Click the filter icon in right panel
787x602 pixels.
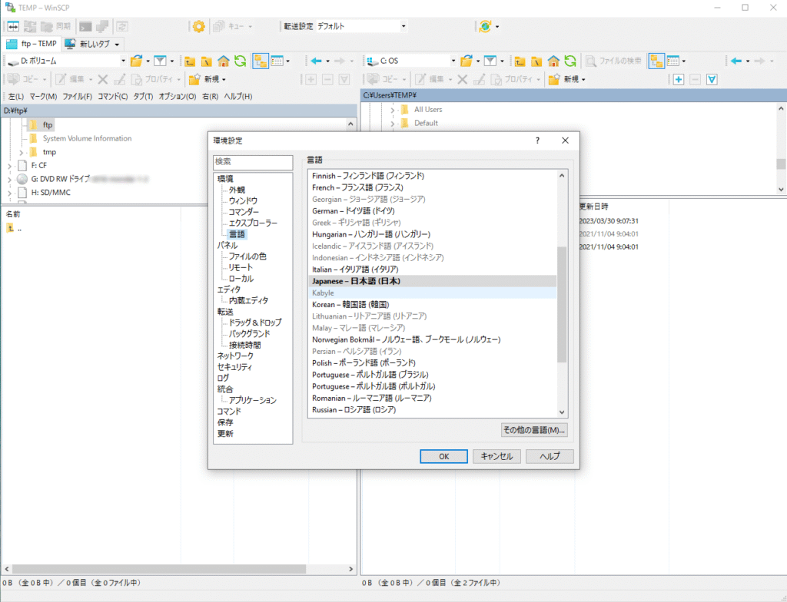pos(490,61)
